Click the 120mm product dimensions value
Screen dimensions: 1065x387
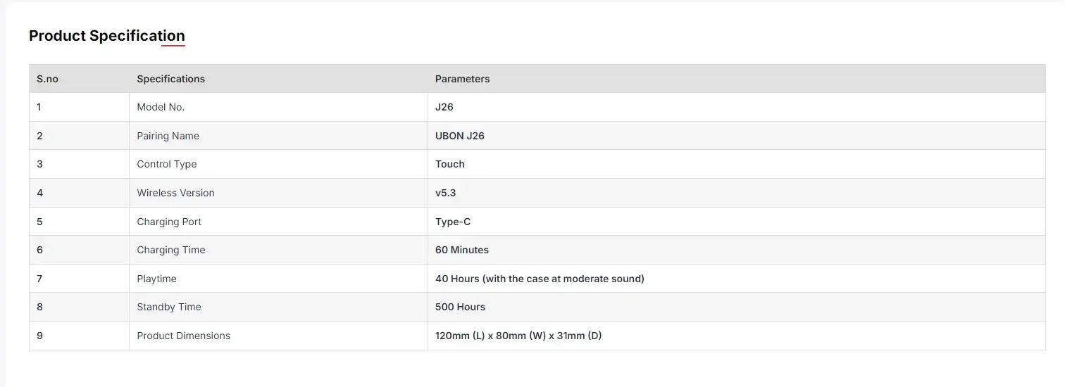(518, 336)
